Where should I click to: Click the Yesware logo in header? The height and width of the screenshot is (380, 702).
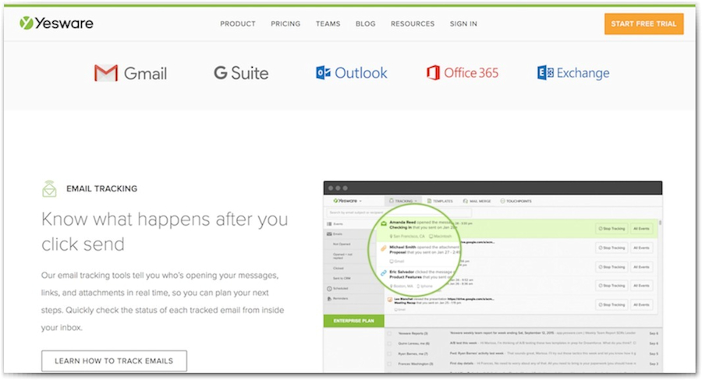[56, 23]
